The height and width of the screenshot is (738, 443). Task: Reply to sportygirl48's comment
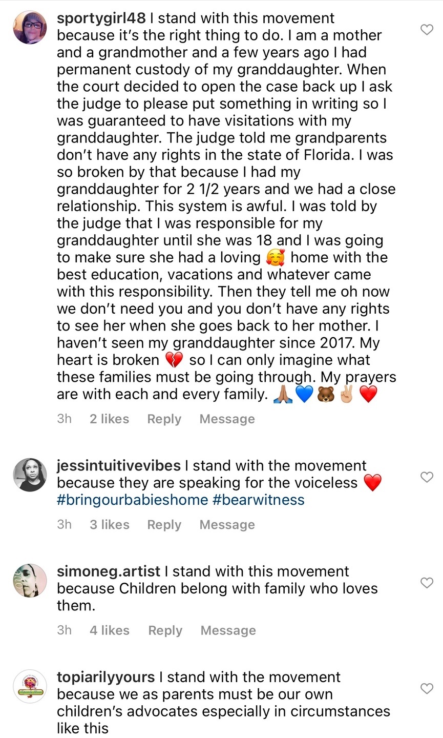164,419
